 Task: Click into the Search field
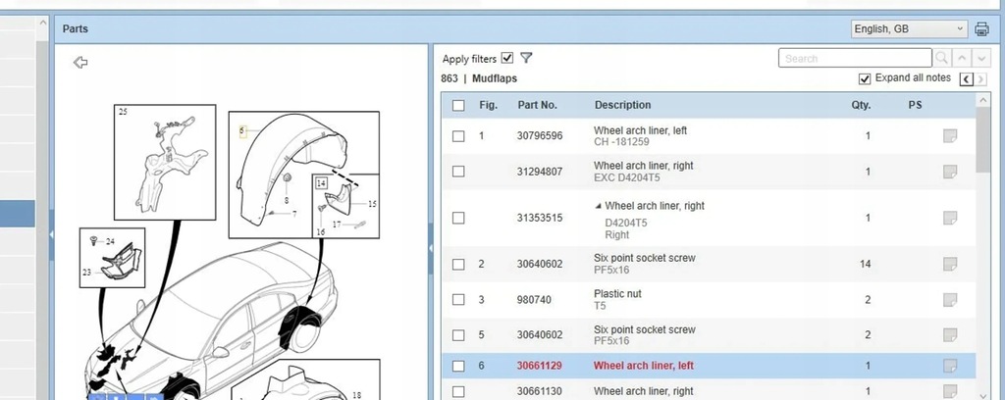(x=855, y=58)
